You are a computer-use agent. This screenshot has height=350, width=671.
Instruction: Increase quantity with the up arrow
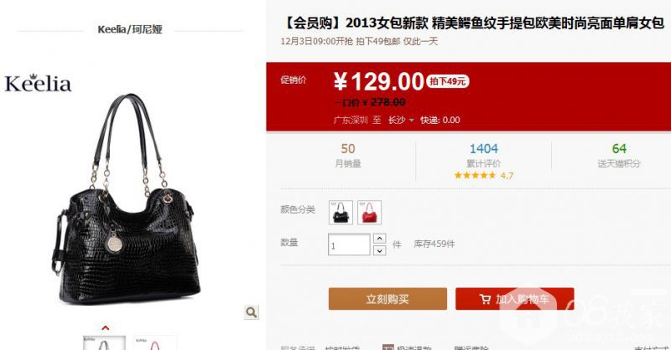(x=380, y=238)
